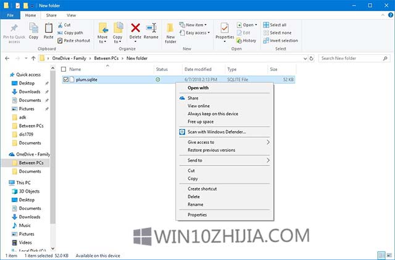Click the Rename icon in ribbon

tap(151, 28)
